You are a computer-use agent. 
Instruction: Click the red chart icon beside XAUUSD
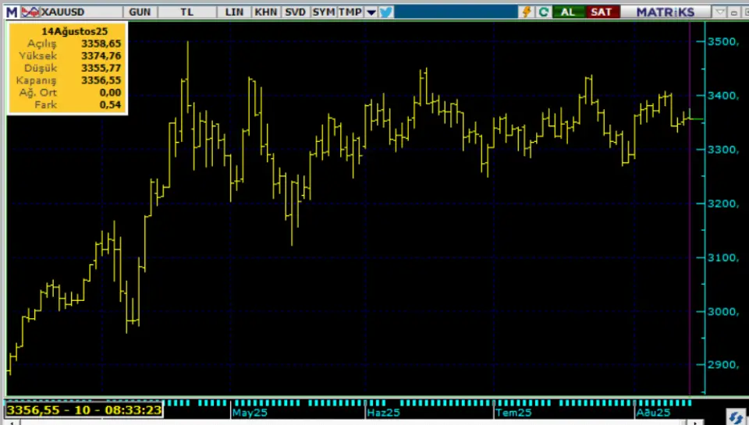[30, 12]
